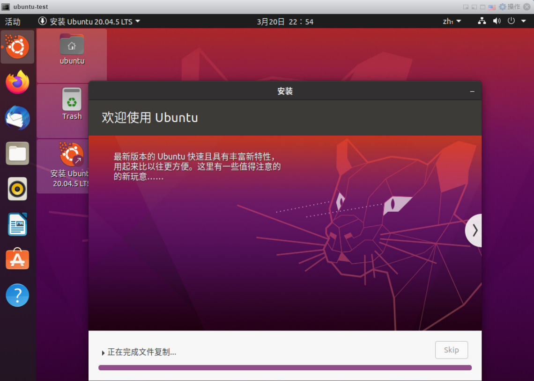Open the Help icon in the dock

pos(17,295)
